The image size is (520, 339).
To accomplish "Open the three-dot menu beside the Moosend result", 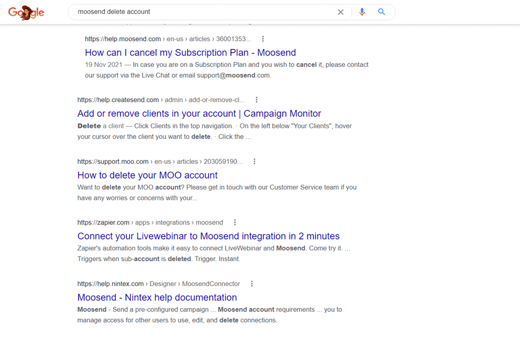I will [x=263, y=39].
